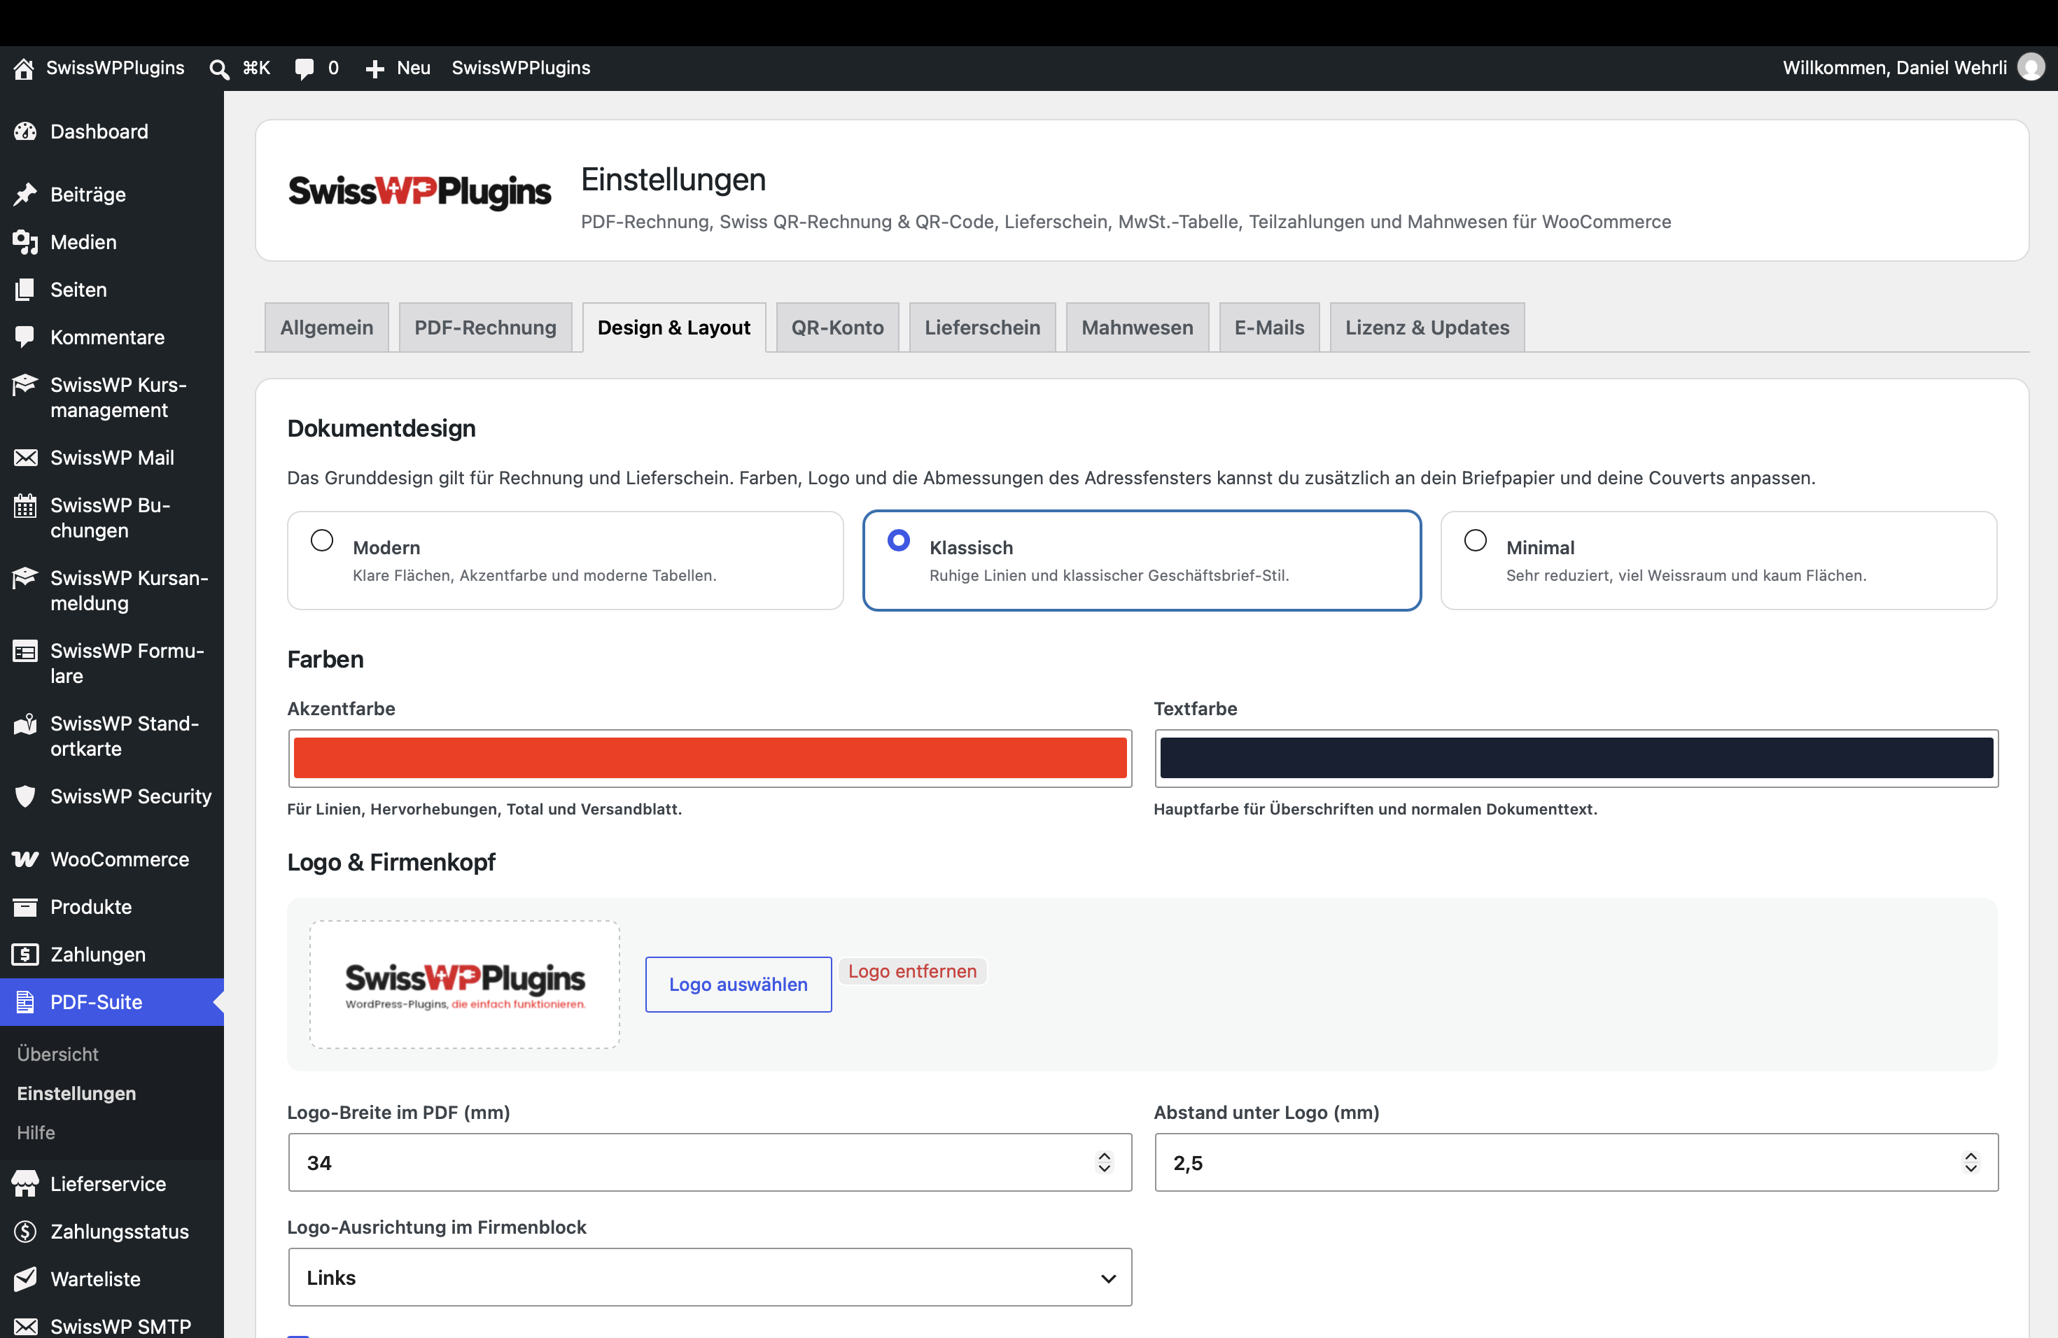Go to the Mahnwesen tab
This screenshot has width=2058, height=1338.
(x=1137, y=328)
